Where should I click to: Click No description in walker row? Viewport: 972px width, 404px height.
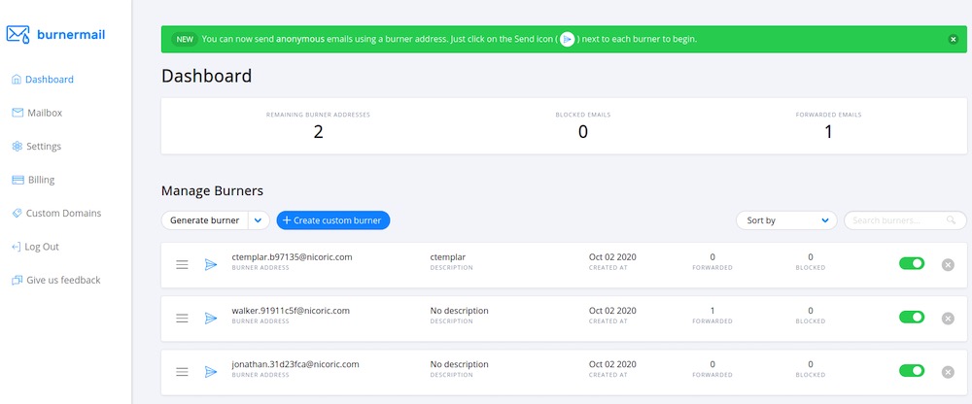[x=460, y=311]
